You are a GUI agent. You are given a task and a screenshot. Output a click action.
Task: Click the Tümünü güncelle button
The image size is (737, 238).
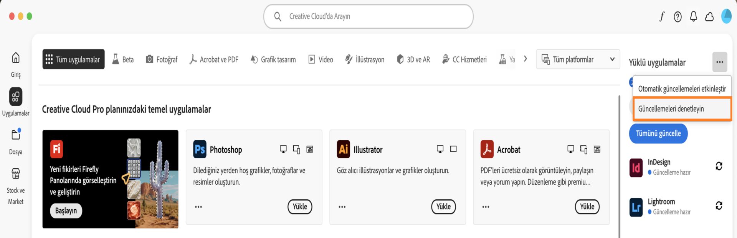click(658, 134)
